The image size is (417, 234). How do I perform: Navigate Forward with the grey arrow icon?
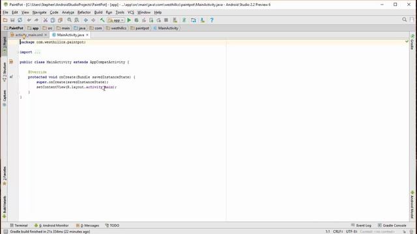pyautogui.click(x=93, y=20)
